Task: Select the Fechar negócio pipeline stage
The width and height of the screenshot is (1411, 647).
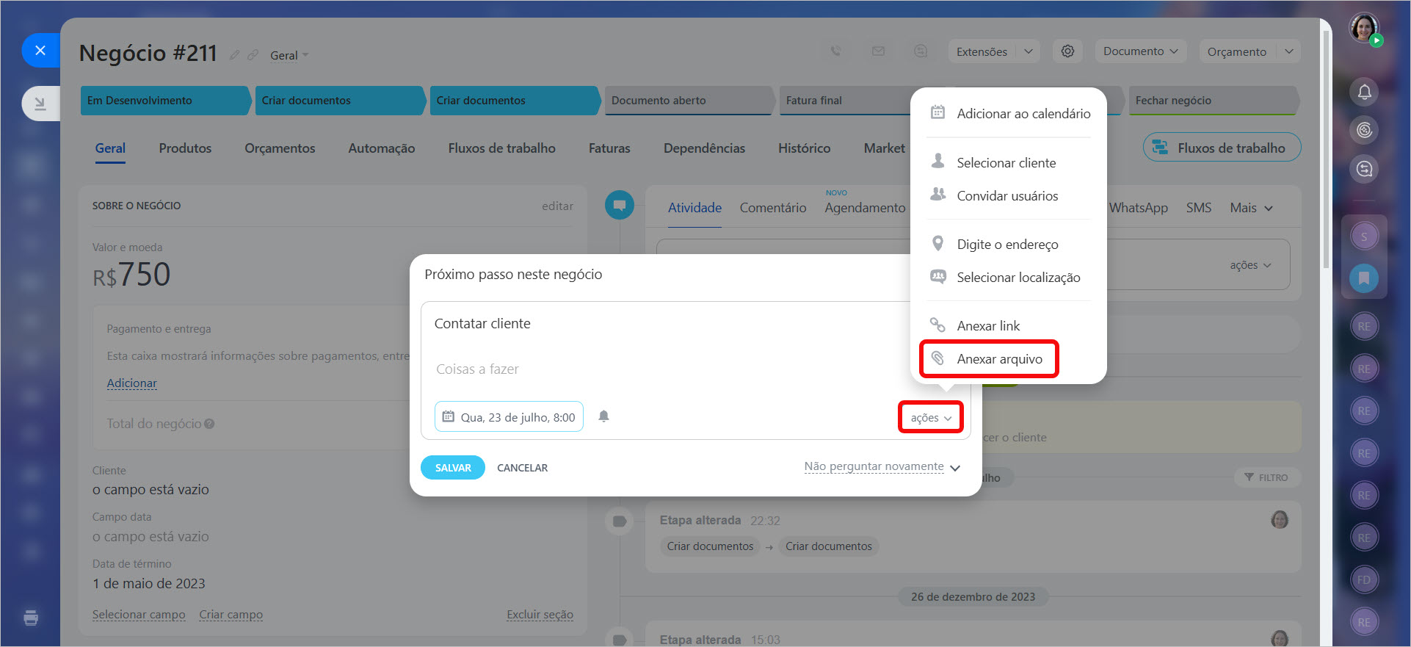Action: [x=1214, y=101]
